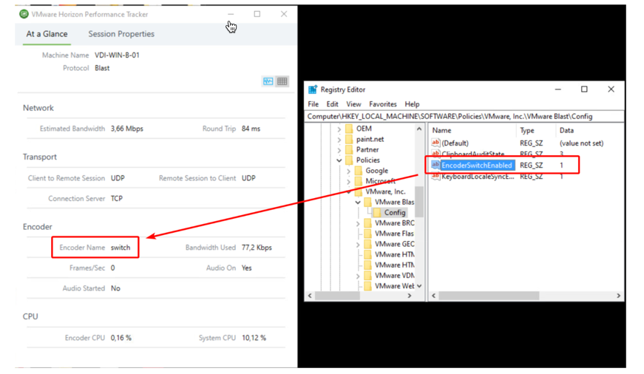Collapse the Policies registry key
The width and height of the screenshot is (644, 374).
click(x=339, y=160)
